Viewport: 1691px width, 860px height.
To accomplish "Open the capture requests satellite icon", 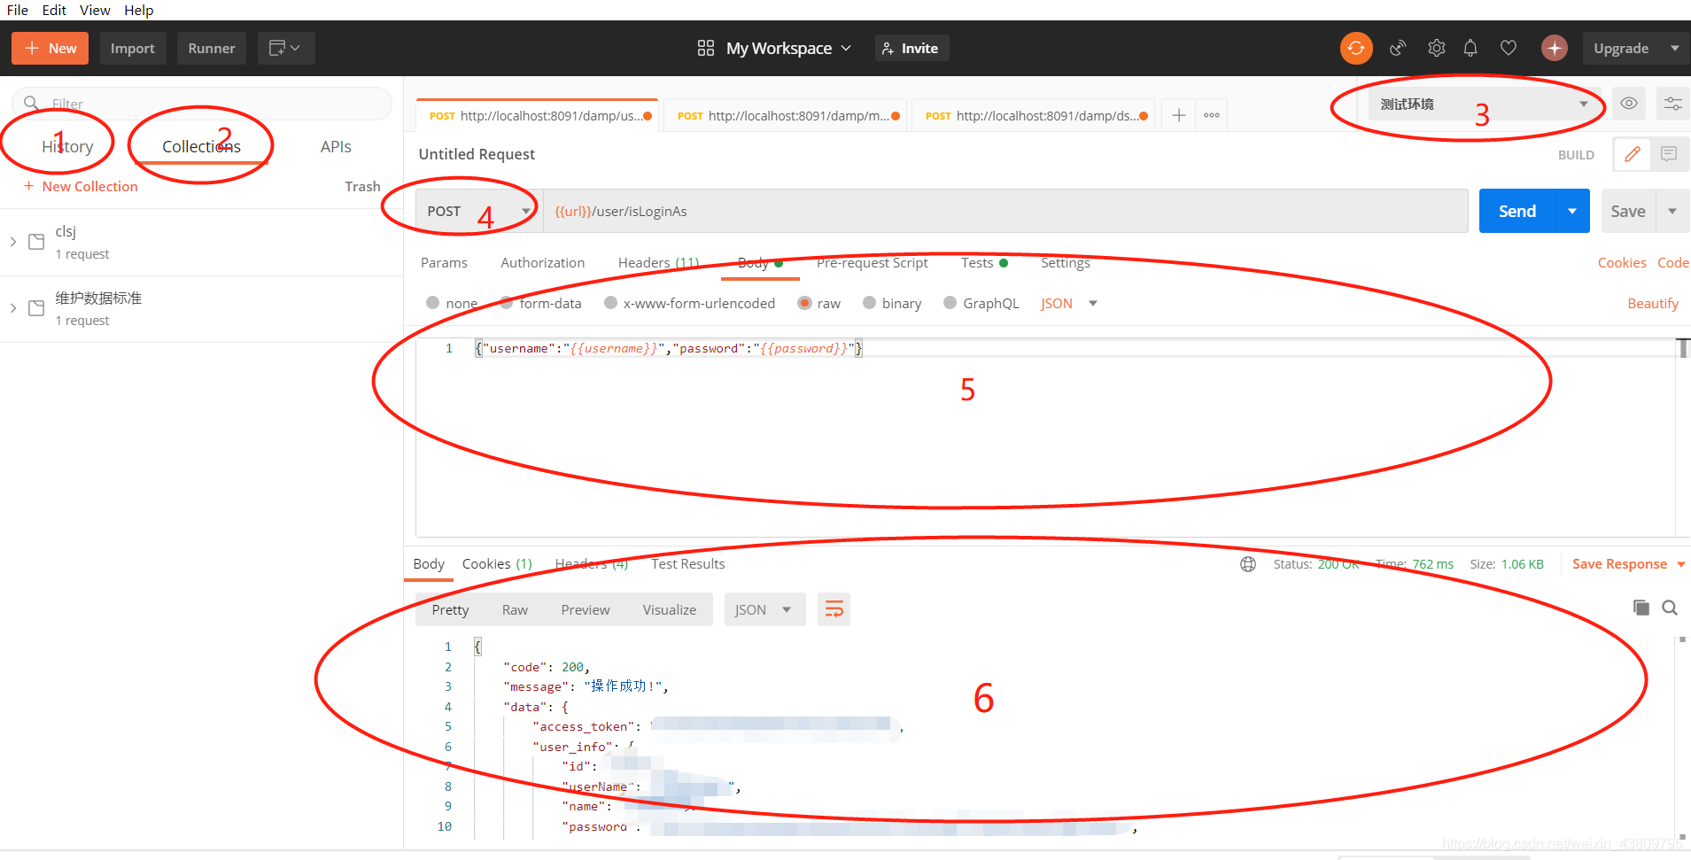I will pos(1398,48).
